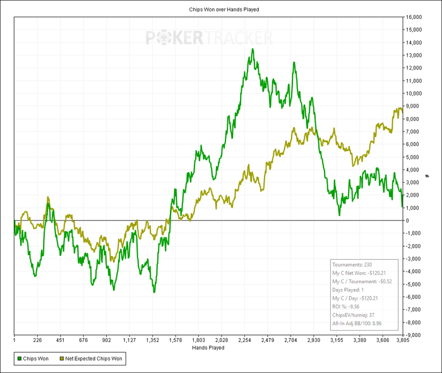Click 'Tournaments: 230' in the stats box
The height and width of the screenshot is (373, 442).
pyautogui.click(x=352, y=265)
